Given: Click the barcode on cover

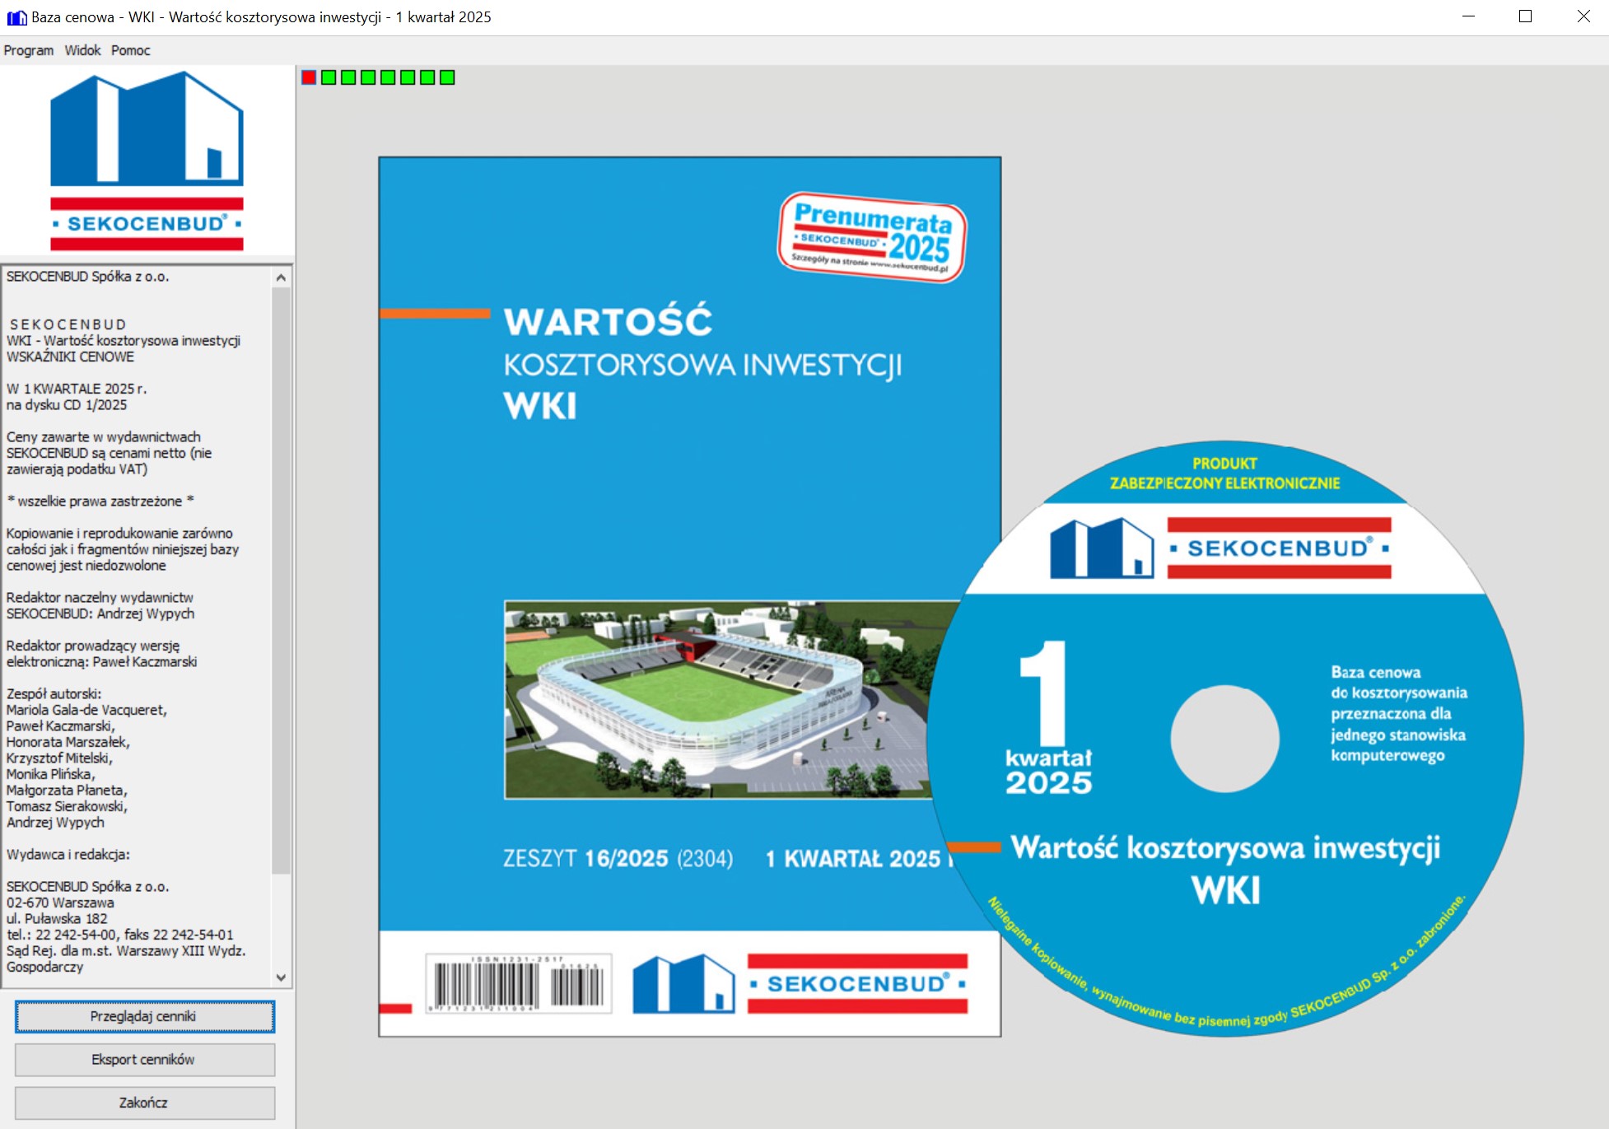Looking at the screenshot, I should pyautogui.click(x=519, y=983).
